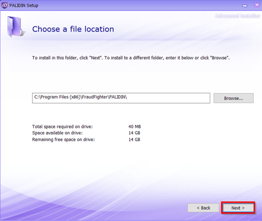Click the Total space required on drive label
Screen dimensions: 262x221
[x=62, y=127]
